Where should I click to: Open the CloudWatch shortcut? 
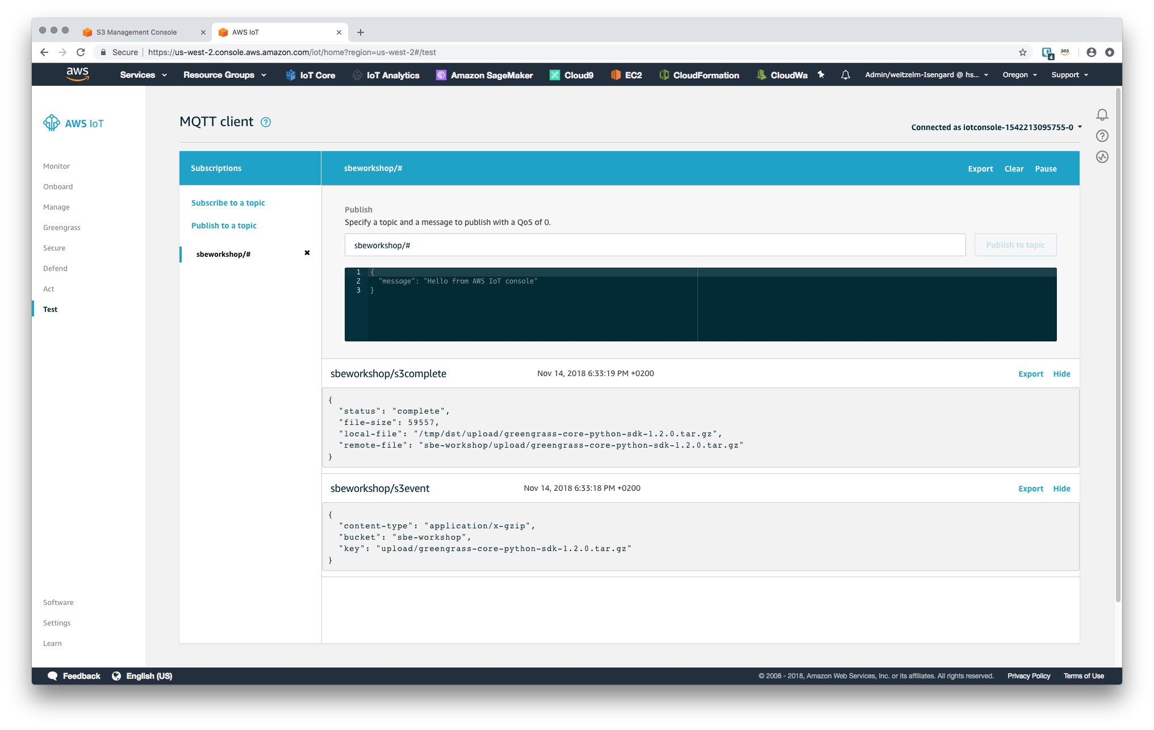pyautogui.click(x=782, y=75)
